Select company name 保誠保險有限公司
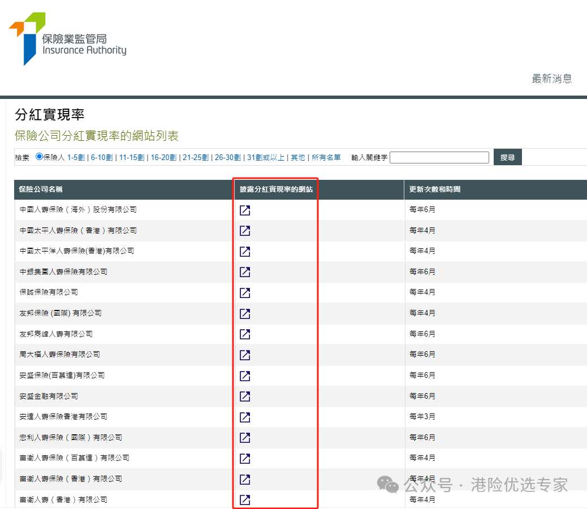 click(49, 292)
